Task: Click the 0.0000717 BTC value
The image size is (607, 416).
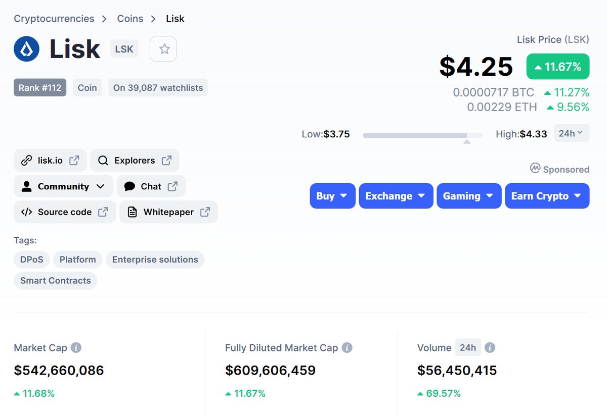Action: (493, 92)
